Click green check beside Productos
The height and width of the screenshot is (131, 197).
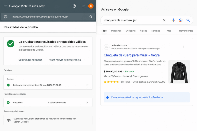(x=8, y=102)
